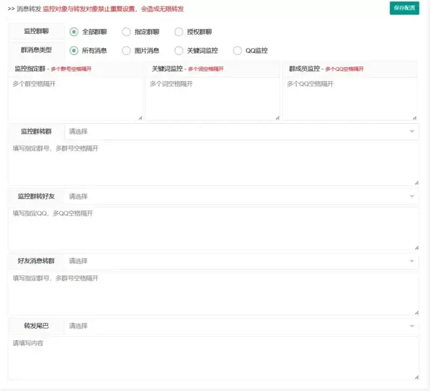This screenshot has height=391, width=430.
Task: Click the red warning text about 无限转发
Action: [x=113, y=9]
